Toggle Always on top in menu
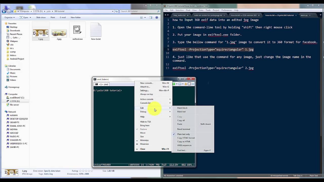Viewport: 324px width, 182px height. point(146,94)
